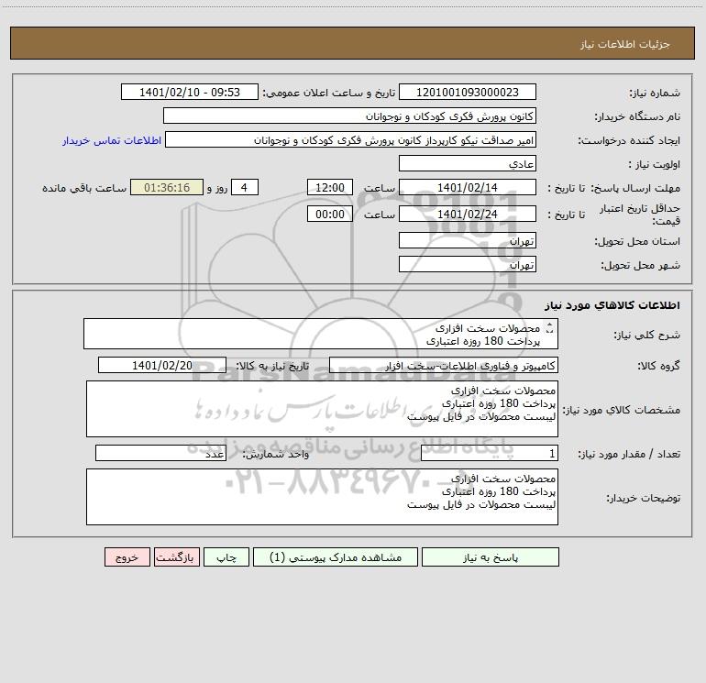Click the unit field showing 'عدد'
The image size is (706, 683).
(160, 453)
